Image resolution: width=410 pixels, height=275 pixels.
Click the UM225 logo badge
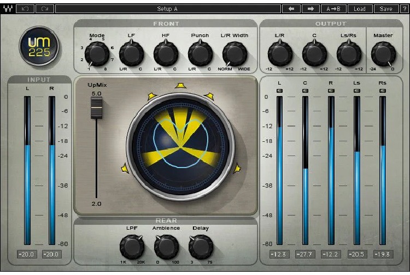pos(39,46)
